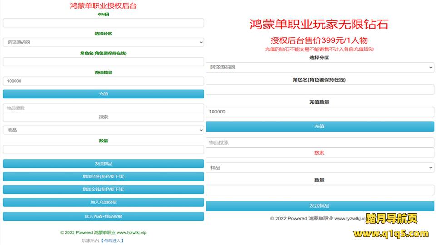Expand the 物品 dropdown in the 玩家无限钻石 form
The width and height of the screenshot is (436, 245).
320,167
